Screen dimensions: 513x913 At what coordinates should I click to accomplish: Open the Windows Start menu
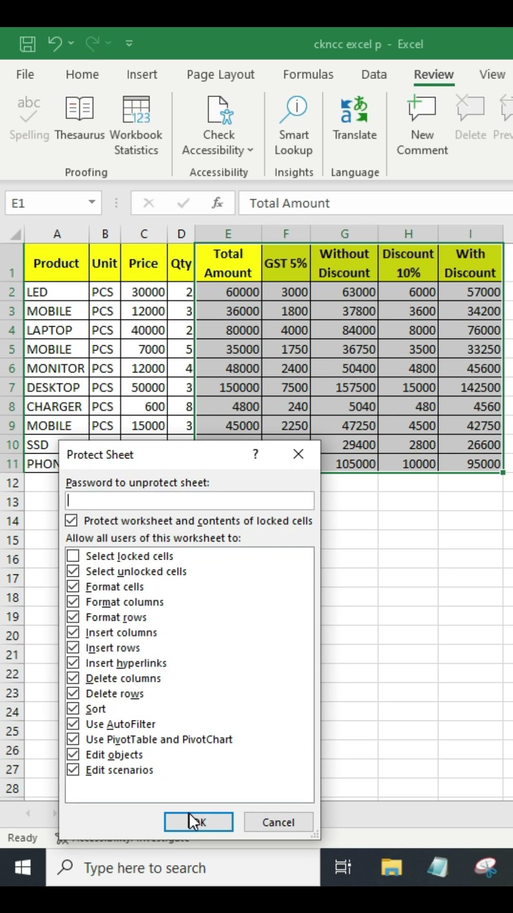[23, 867]
